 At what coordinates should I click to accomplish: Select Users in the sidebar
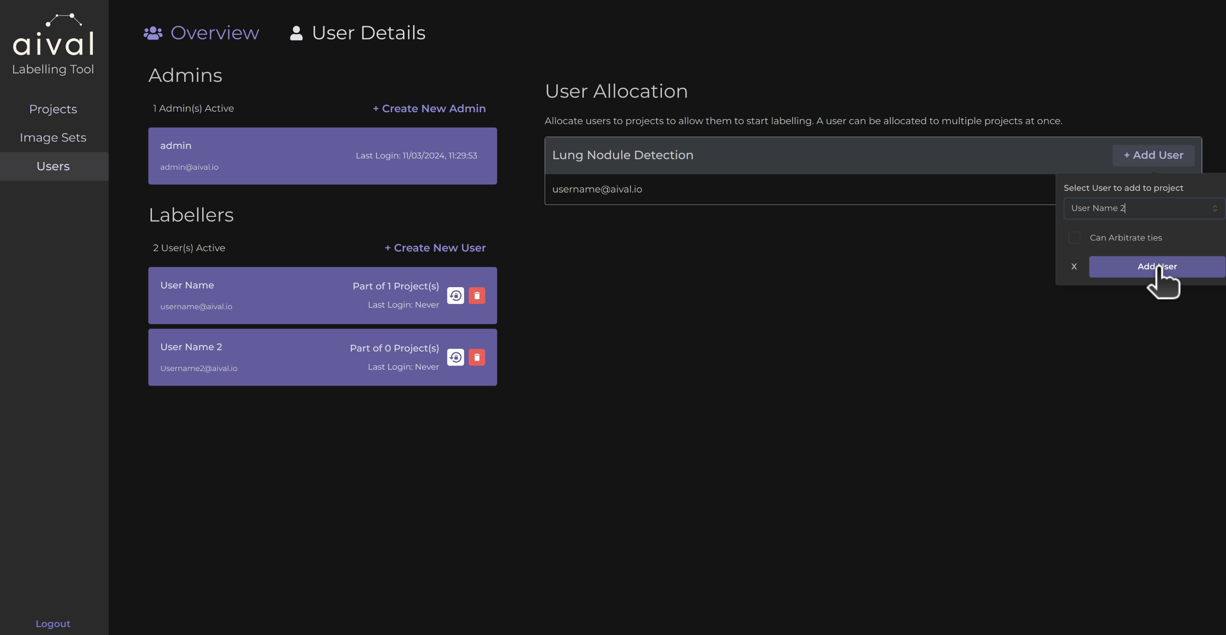coord(53,166)
